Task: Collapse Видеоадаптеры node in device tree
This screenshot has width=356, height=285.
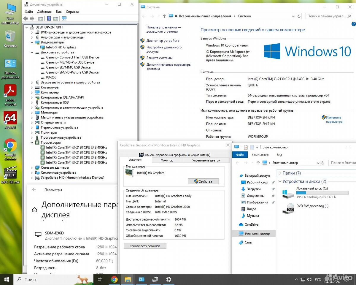Action: pos(32,42)
